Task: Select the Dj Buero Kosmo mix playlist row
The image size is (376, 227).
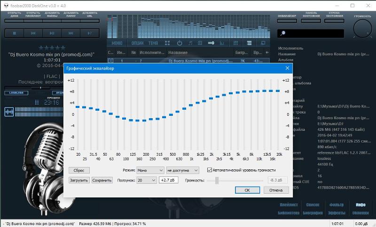Action: [x=188, y=61]
